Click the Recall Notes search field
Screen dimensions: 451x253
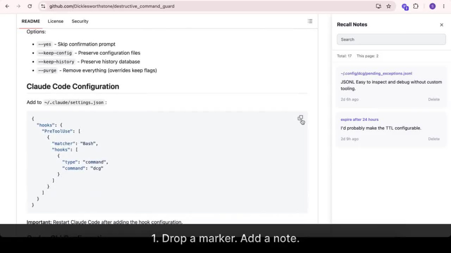point(391,40)
